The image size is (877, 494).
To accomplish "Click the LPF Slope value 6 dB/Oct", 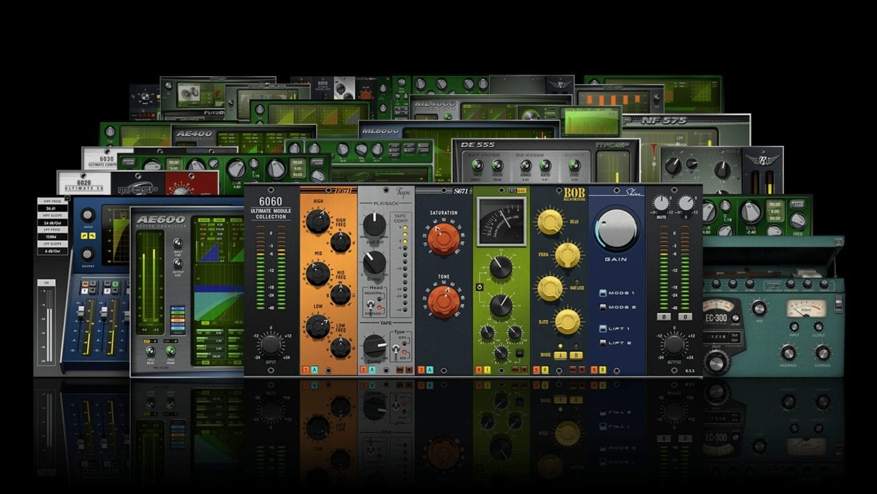I will (53, 251).
